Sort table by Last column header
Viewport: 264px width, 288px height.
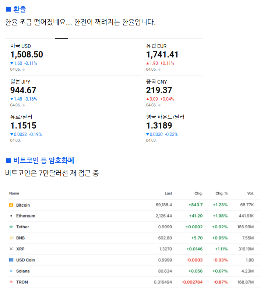pos(168,193)
